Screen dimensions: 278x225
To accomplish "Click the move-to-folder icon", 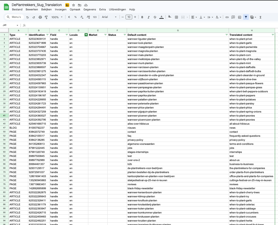I will (x=80, y=5).
